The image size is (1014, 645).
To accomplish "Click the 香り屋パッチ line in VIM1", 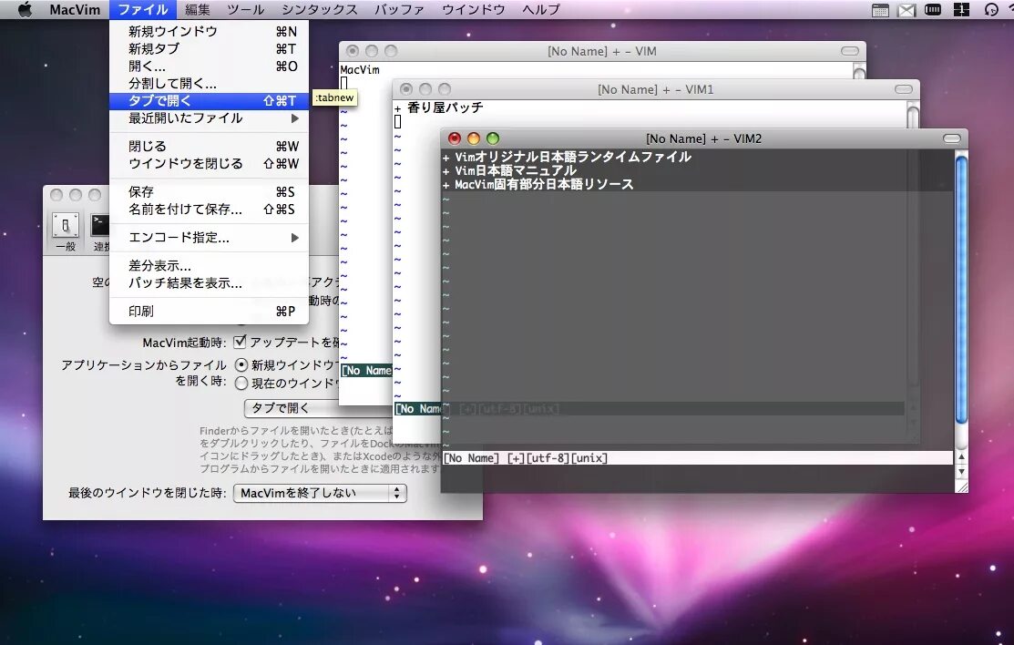I will click(439, 107).
